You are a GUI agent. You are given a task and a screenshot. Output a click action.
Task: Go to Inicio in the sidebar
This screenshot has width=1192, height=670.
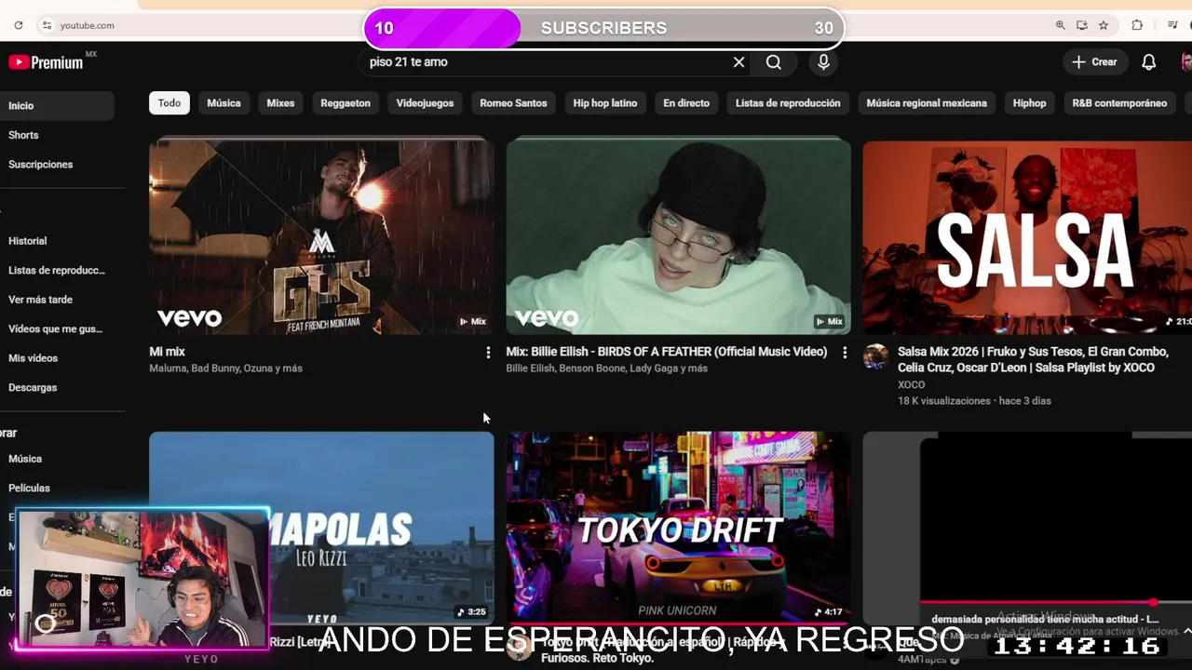pos(57,106)
